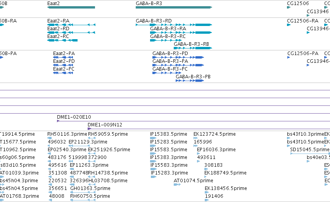Click EST EK138456.5prime label
Image resolution: width=330 pixels, height=202 pixels.
pos(226,188)
